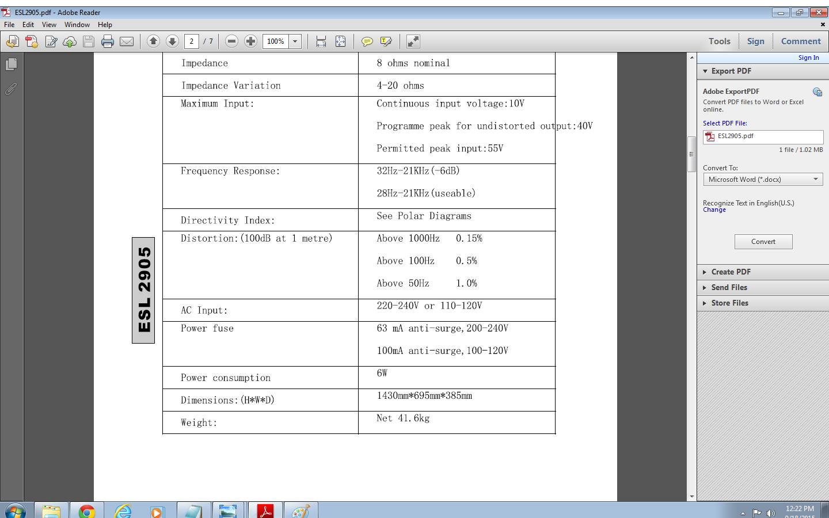
Task: Open Windows Explorer from taskbar
Action: (51, 511)
